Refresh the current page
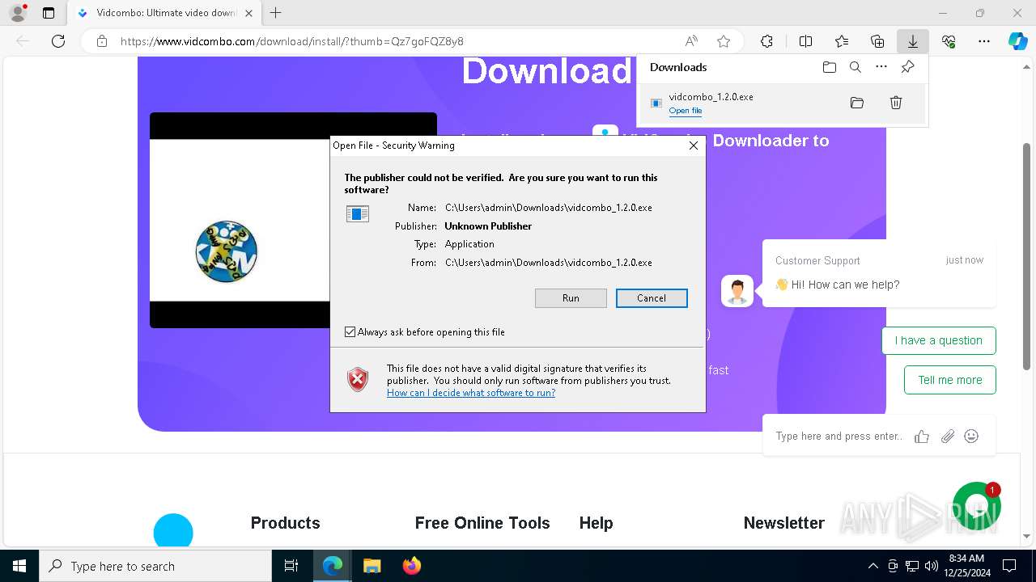This screenshot has width=1036, height=582. pyautogui.click(x=58, y=41)
